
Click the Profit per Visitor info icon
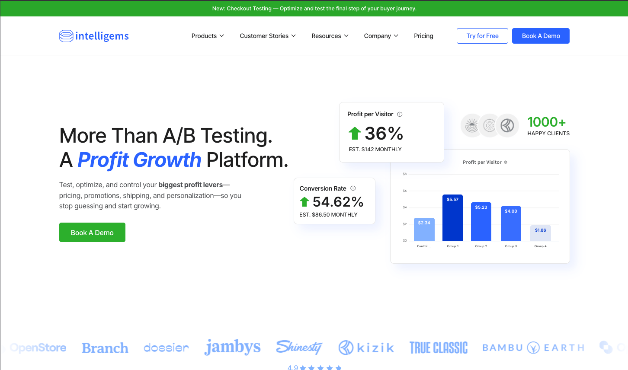click(400, 114)
